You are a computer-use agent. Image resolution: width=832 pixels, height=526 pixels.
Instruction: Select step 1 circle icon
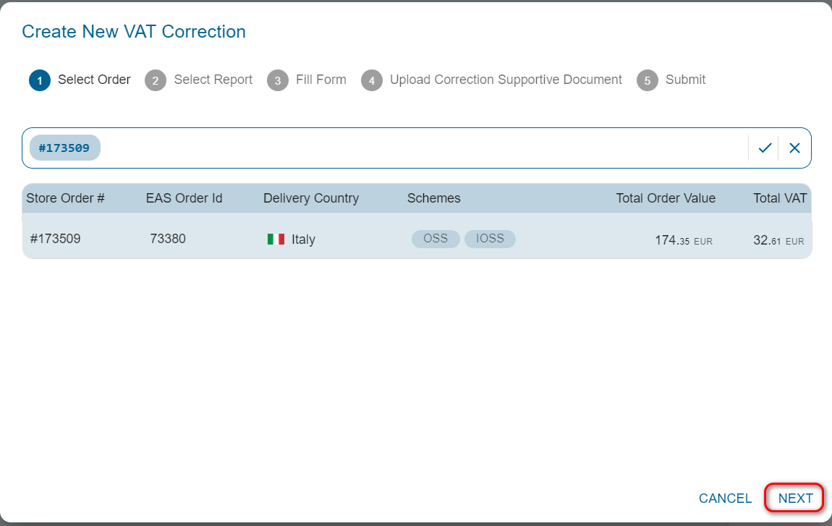[40, 80]
